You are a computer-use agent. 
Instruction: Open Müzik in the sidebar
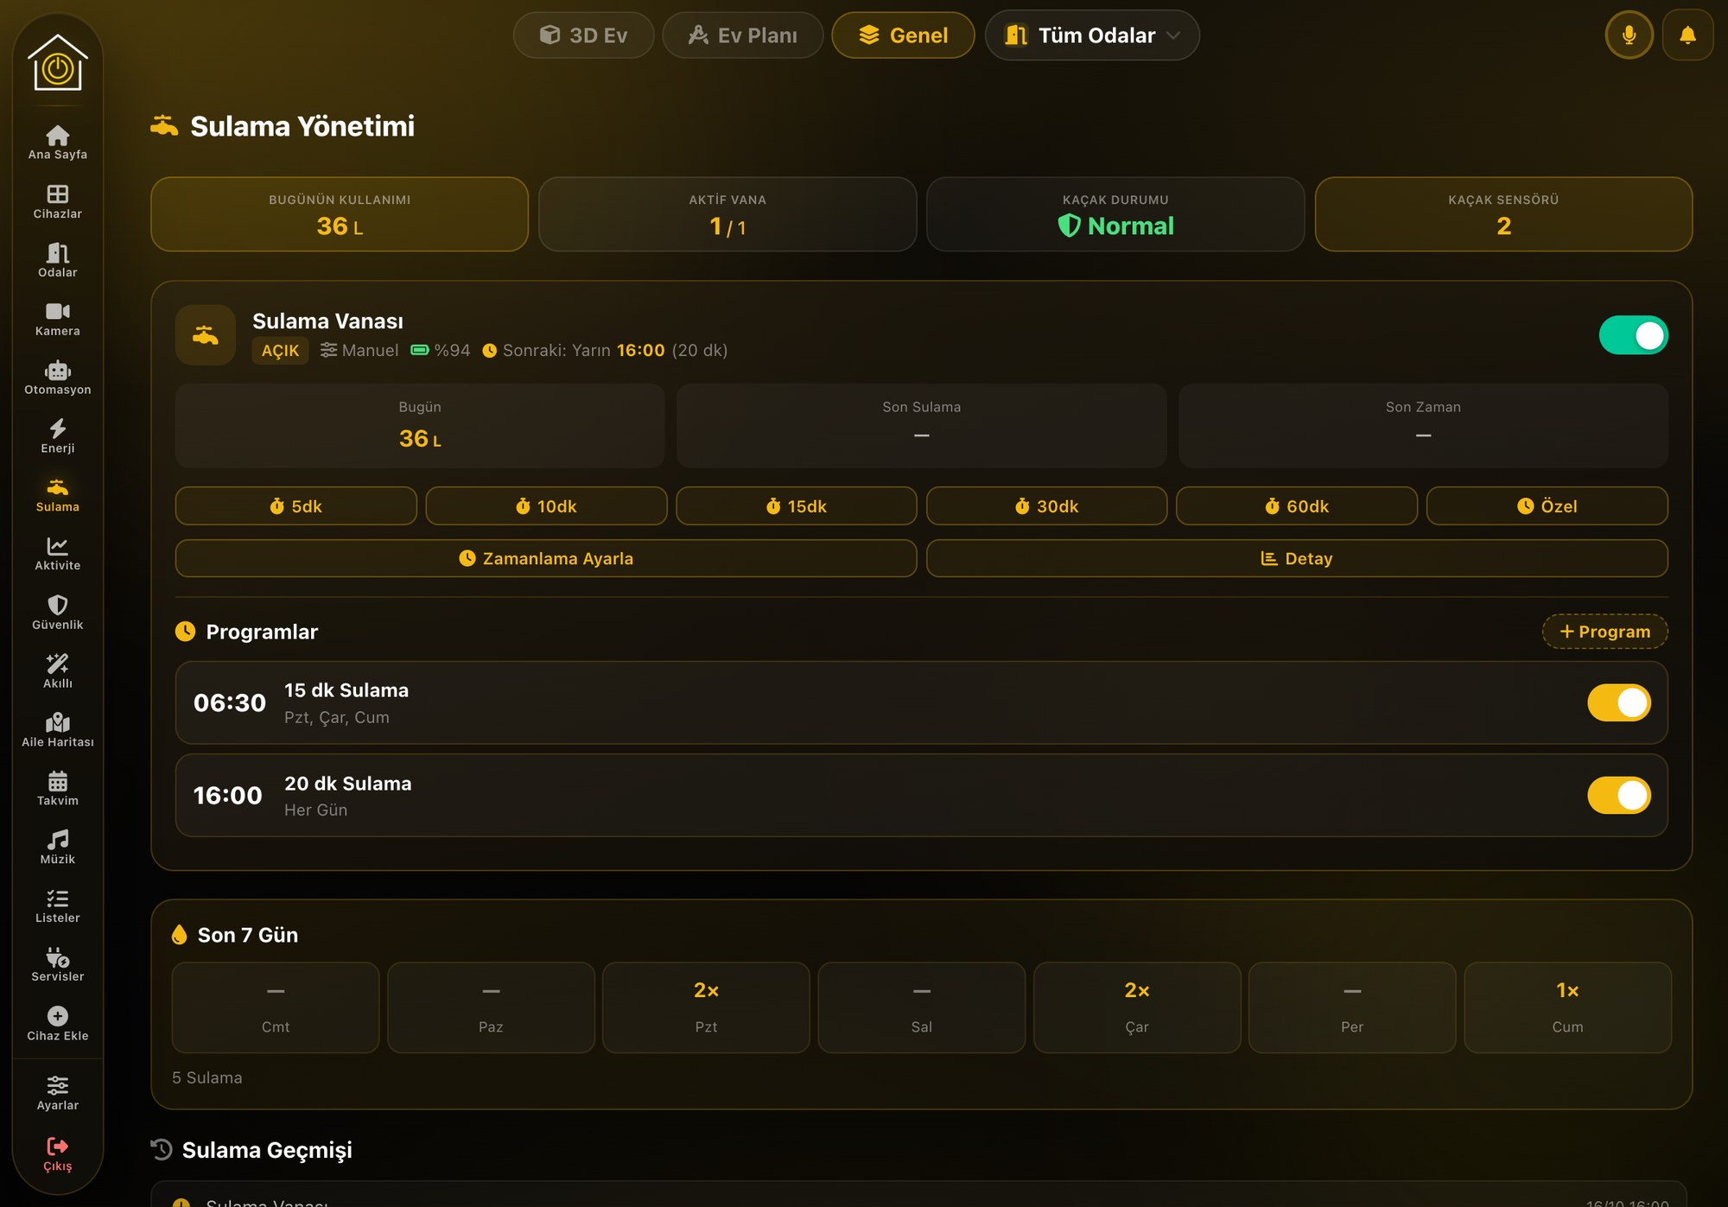tap(57, 848)
